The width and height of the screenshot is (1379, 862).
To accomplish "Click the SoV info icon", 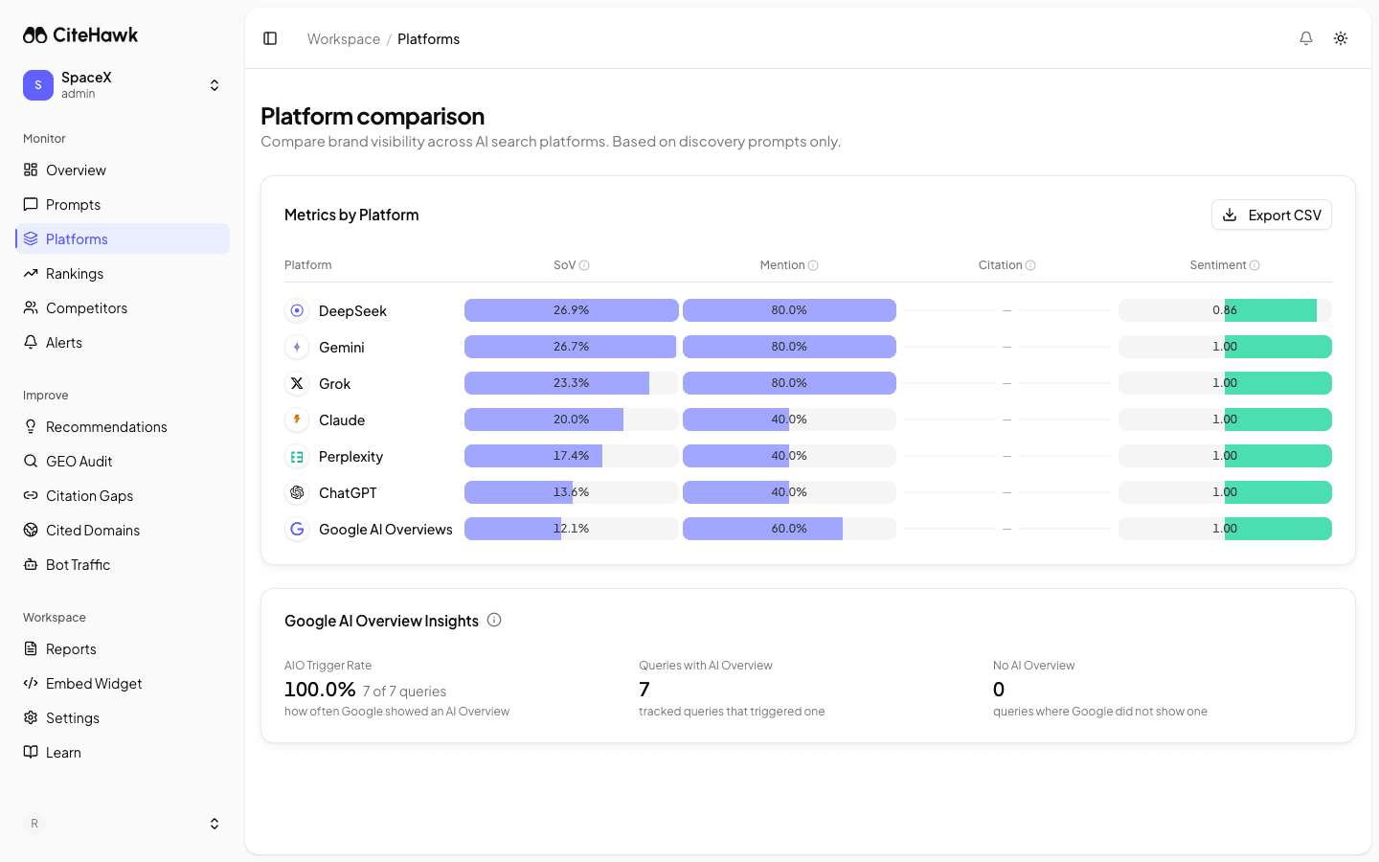I will (584, 265).
